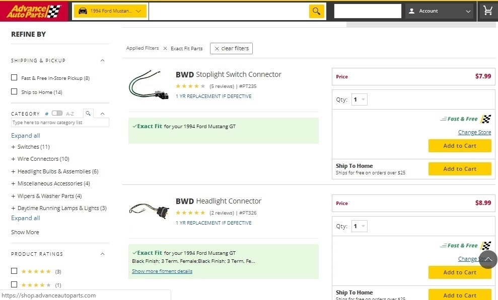Screen dimensions: 498x300
Task: Click the clear filters button
Action: click(x=231, y=49)
